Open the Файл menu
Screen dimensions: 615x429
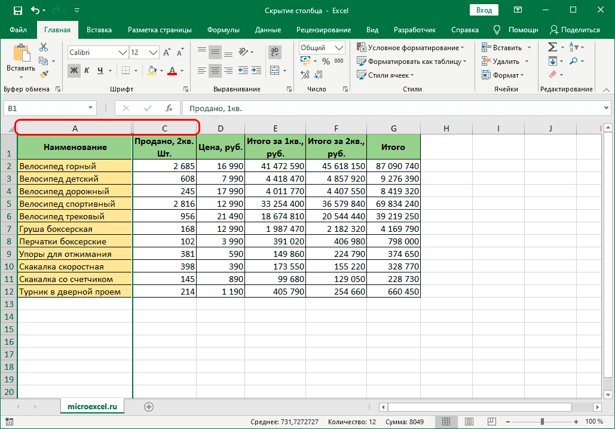coord(18,30)
